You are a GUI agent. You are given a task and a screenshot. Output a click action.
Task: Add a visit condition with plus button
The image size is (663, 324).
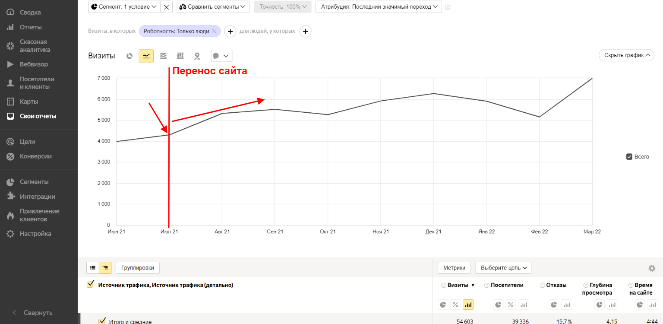pos(230,31)
